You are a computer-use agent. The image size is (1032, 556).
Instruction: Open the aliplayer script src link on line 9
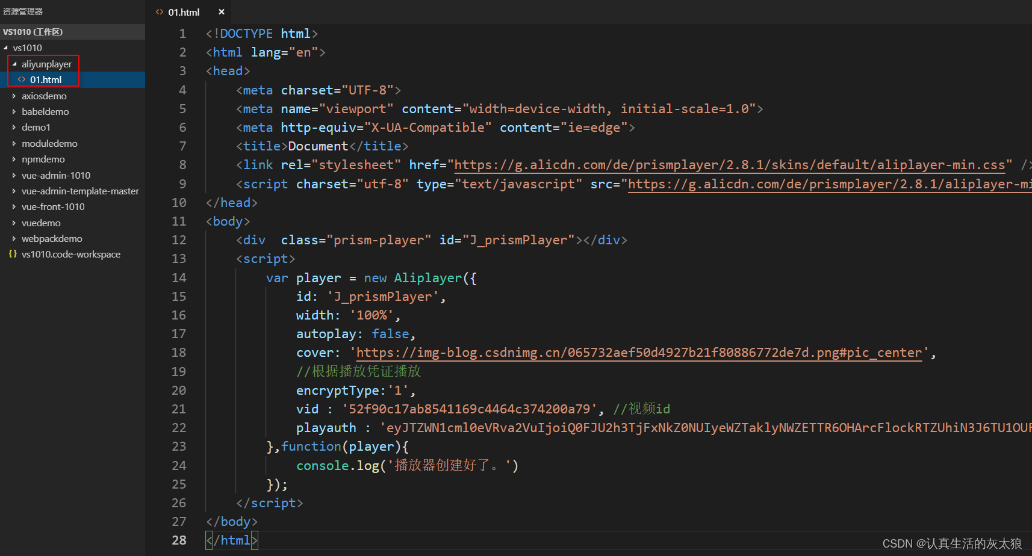tap(830, 184)
